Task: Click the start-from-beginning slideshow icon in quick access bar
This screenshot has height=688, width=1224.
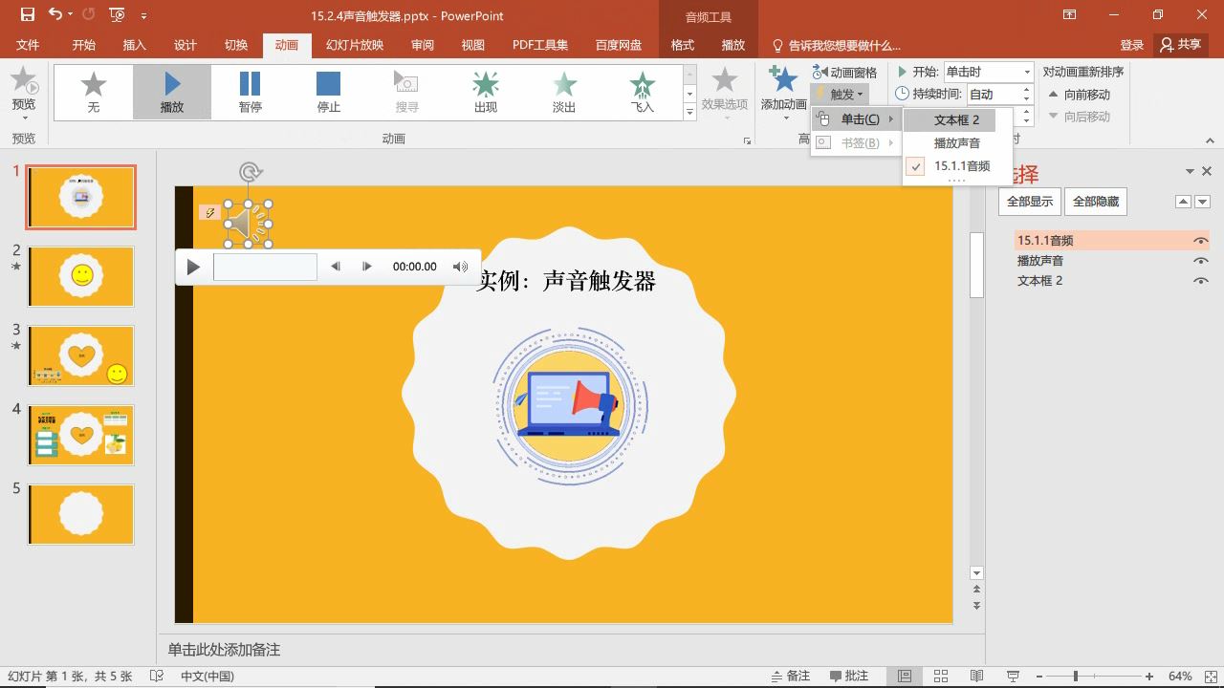Action: click(x=117, y=14)
